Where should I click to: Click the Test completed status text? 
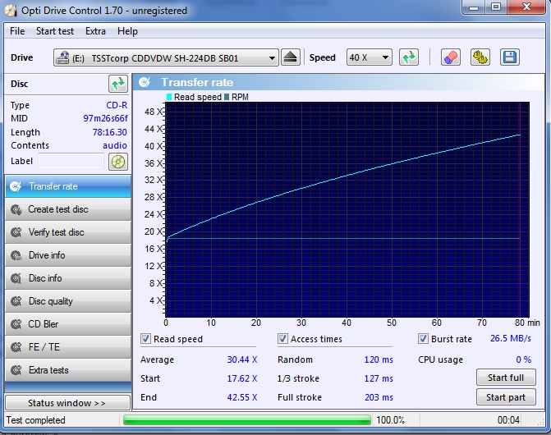(35, 420)
